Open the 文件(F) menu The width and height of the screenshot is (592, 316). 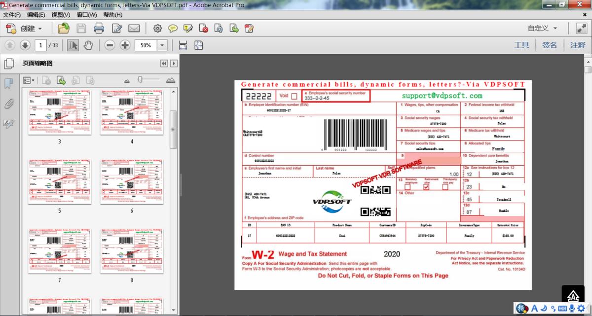[12, 15]
